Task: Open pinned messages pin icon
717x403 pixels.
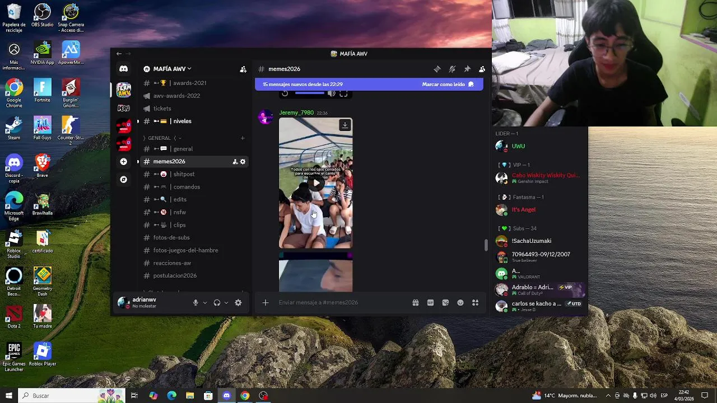Action: pyautogui.click(x=467, y=69)
